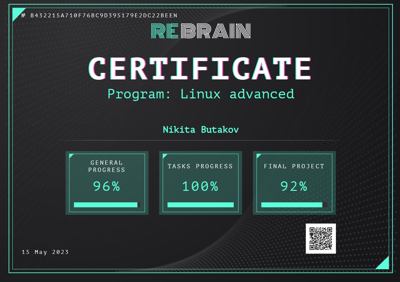
Task: Click the 100% value
Action: pos(200,186)
